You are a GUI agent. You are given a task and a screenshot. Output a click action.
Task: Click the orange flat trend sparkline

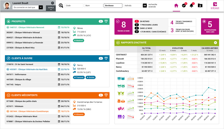click(131, 79)
